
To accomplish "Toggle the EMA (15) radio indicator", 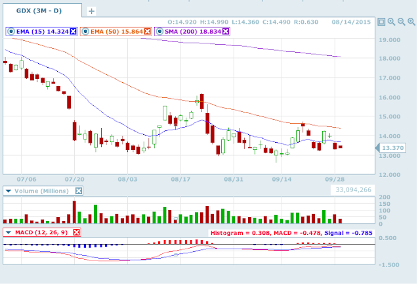I will pyautogui.click(x=11, y=32).
